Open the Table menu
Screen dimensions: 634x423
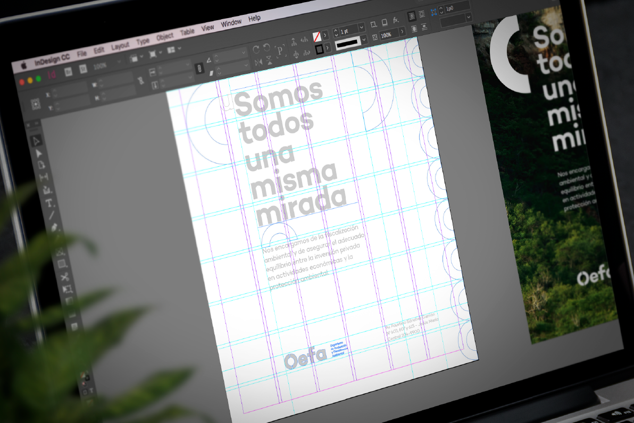click(x=187, y=32)
